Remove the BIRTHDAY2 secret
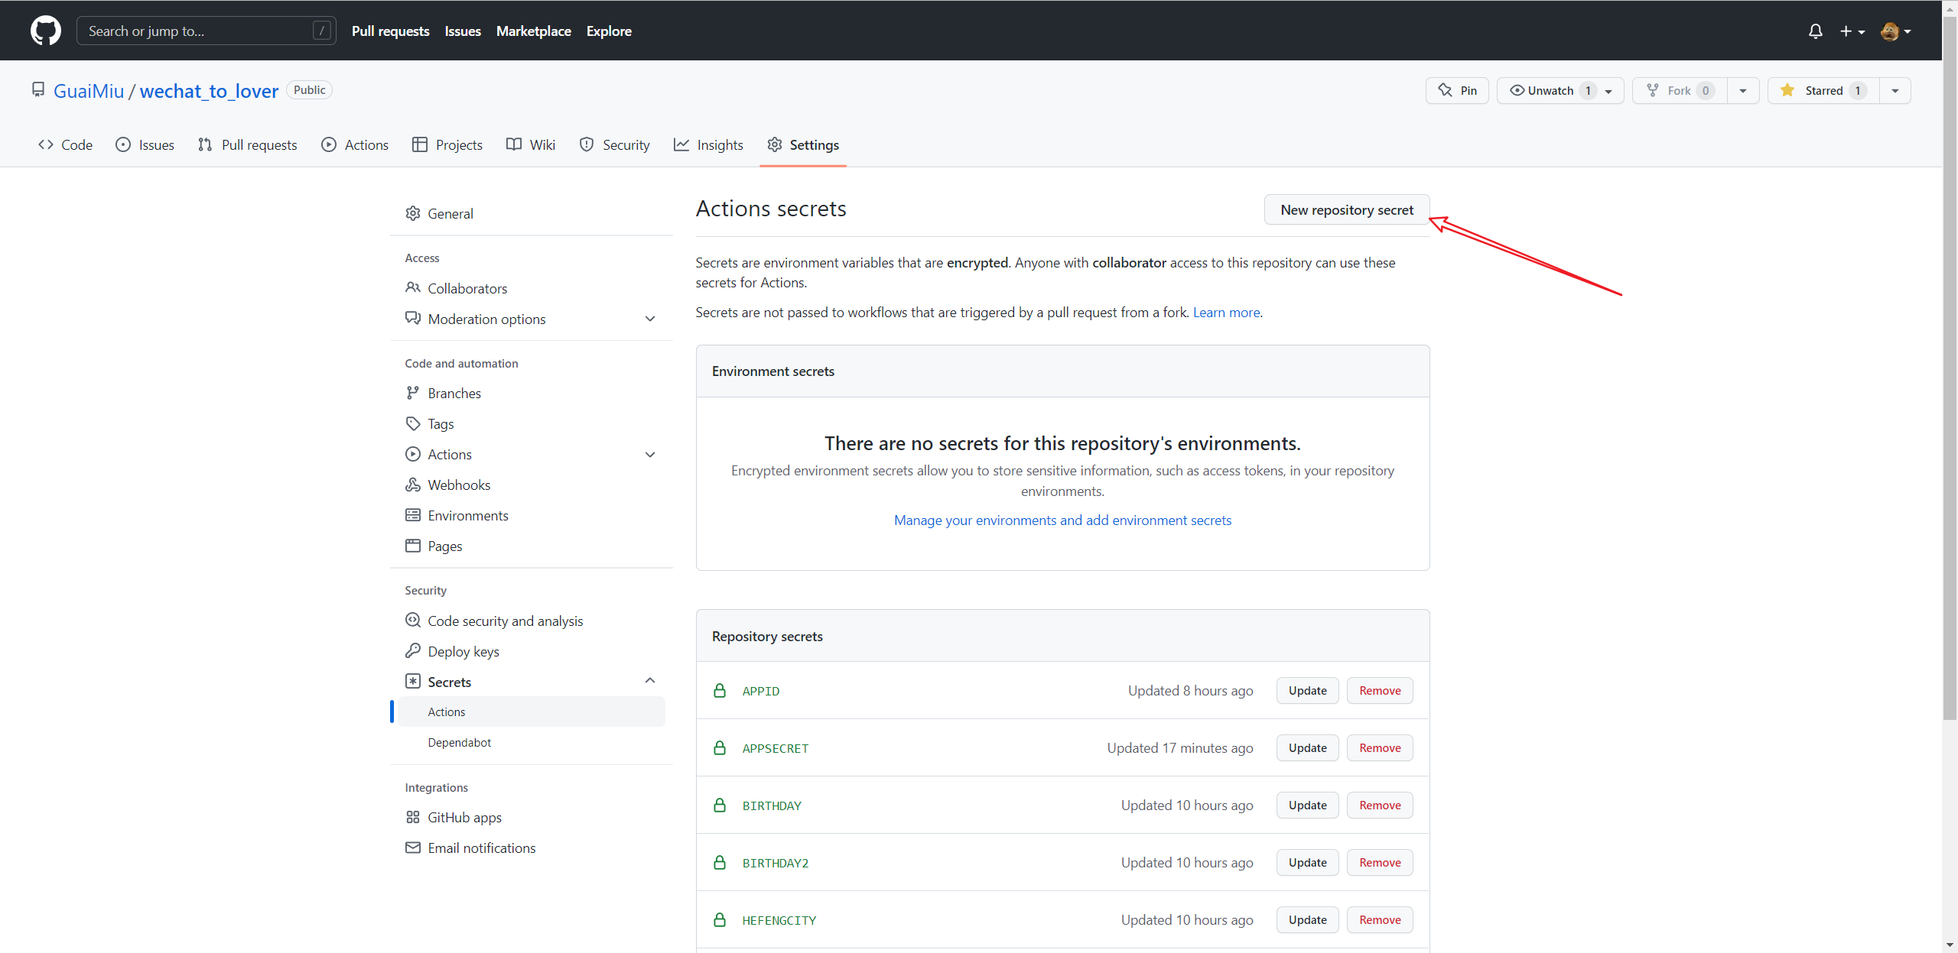Image resolution: width=1958 pixels, height=953 pixels. (1380, 862)
